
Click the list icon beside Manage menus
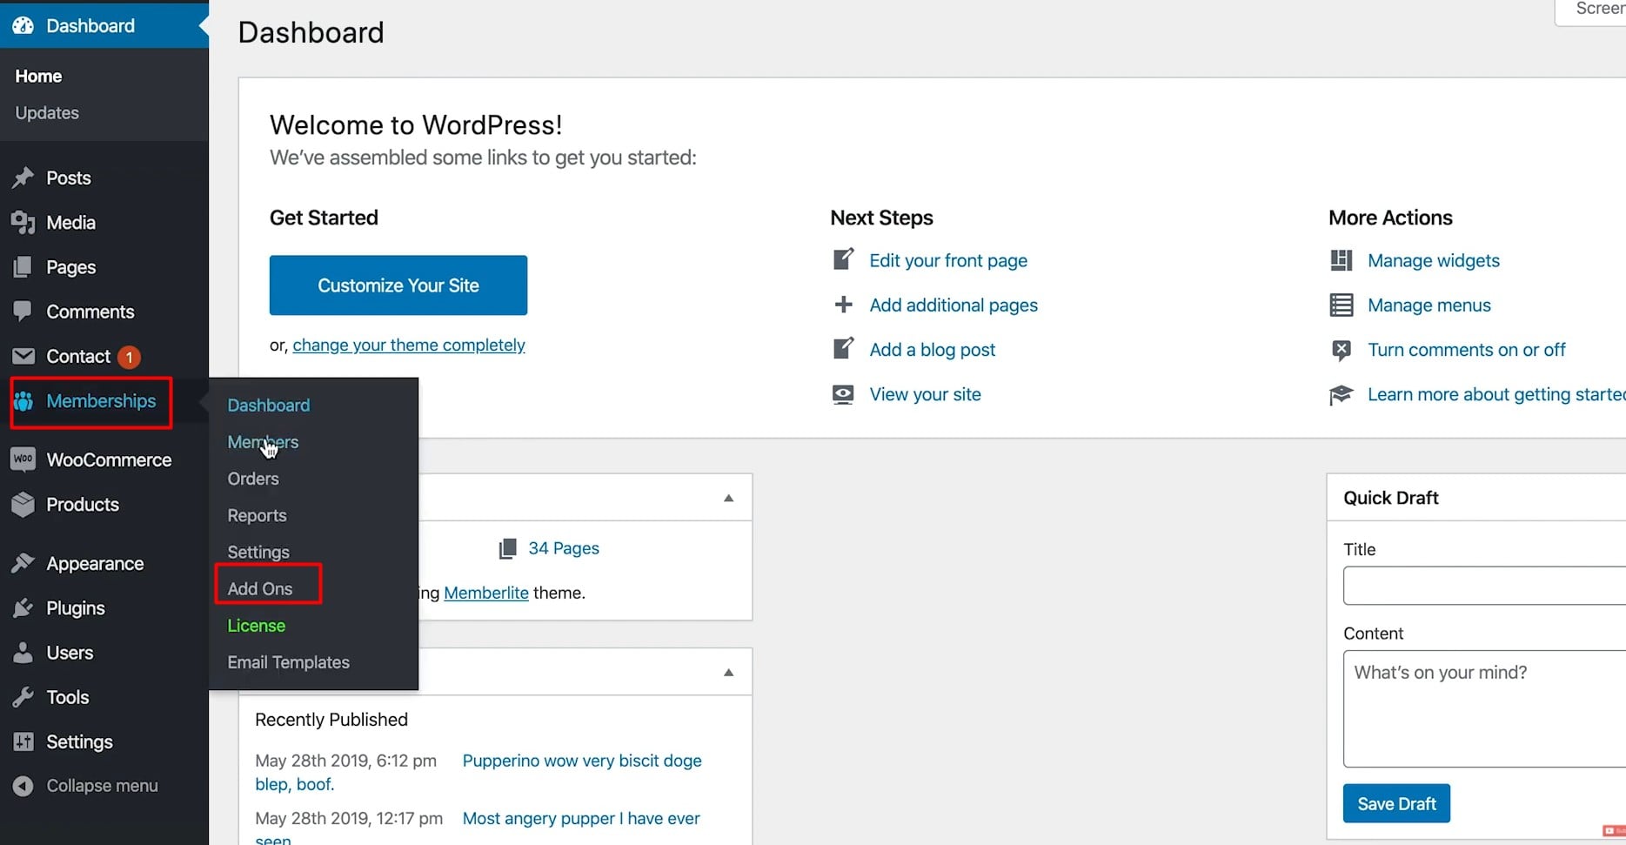pyautogui.click(x=1341, y=305)
